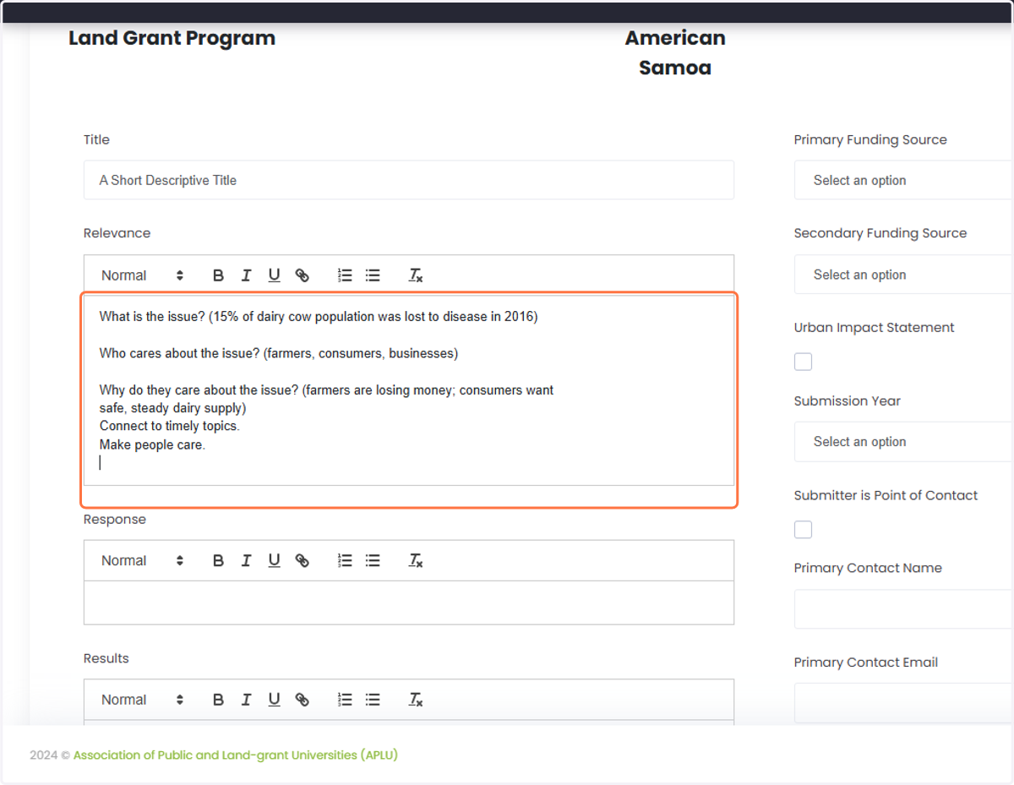Image resolution: width=1014 pixels, height=785 pixels.
Task: Click the Primary Contact Email field
Action: pyautogui.click(x=903, y=703)
